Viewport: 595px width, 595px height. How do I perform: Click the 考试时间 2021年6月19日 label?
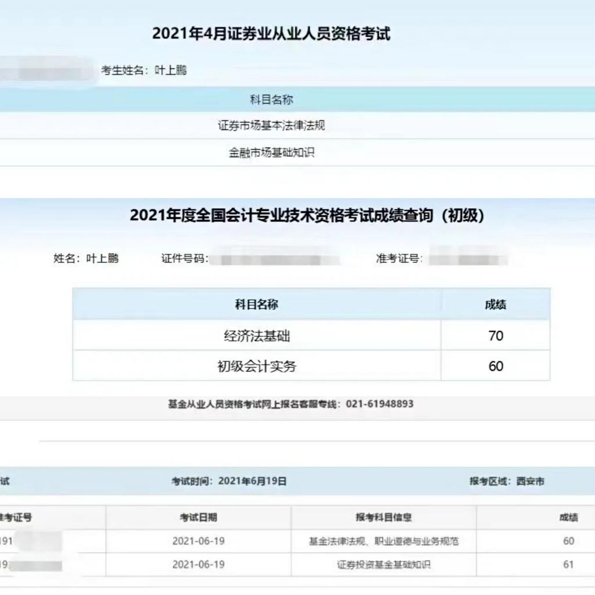coord(229,481)
